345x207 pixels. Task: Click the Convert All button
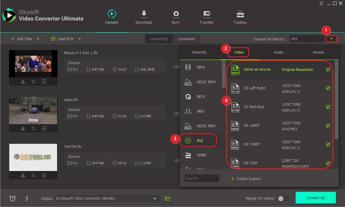point(315,198)
